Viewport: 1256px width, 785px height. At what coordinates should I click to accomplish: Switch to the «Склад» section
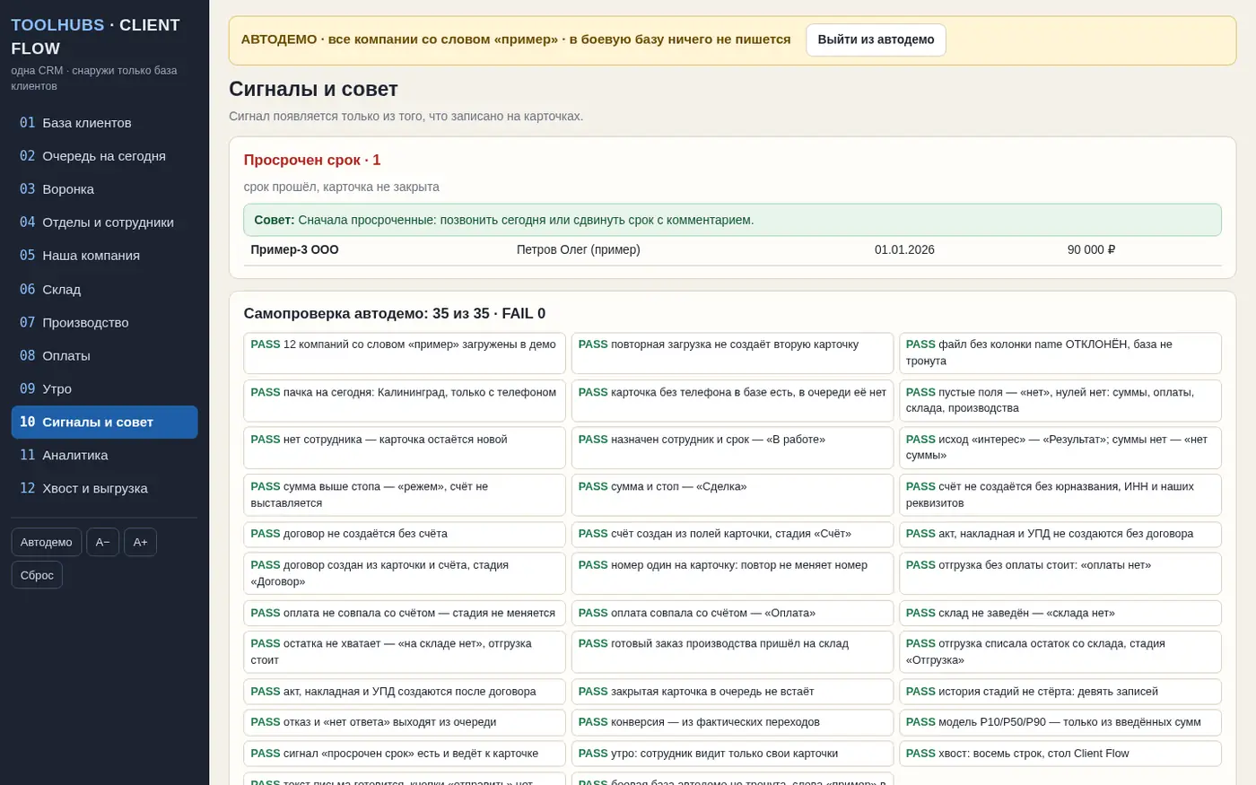click(104, 289)
